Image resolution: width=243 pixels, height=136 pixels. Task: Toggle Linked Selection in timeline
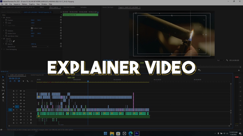(x=19, y=81)
